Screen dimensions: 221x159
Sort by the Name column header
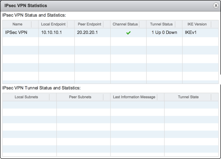click(x=17, y=24)
